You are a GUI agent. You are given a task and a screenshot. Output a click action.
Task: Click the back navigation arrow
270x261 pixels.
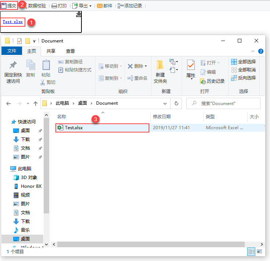point(8,104)
